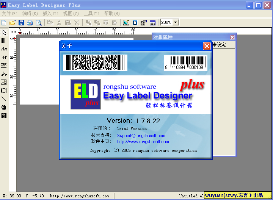
Task: Click the horizontal ruler mark 30
Action: pyautogui.click(x=77, y=30)
